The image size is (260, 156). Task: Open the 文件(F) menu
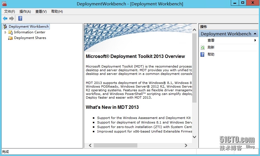(9, 11)
